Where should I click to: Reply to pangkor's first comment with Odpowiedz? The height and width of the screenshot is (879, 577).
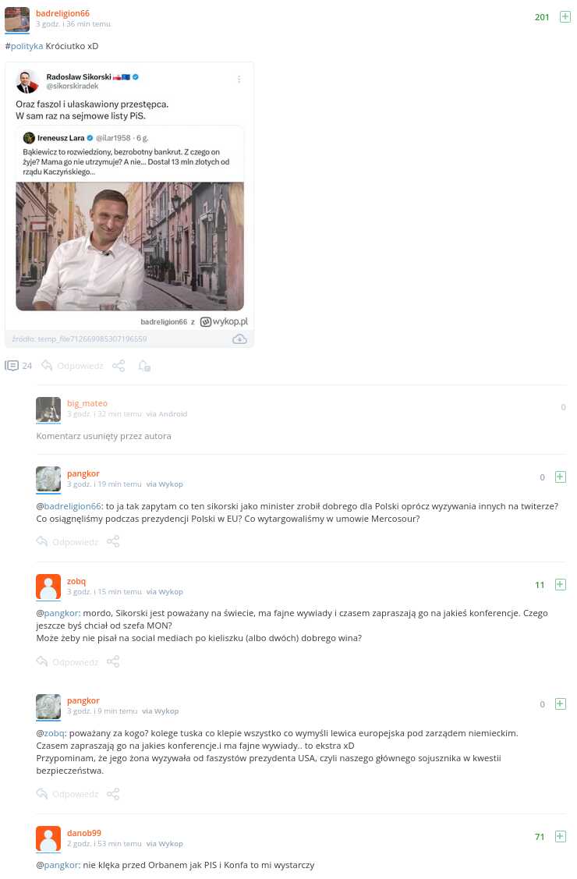coord(67,541)
